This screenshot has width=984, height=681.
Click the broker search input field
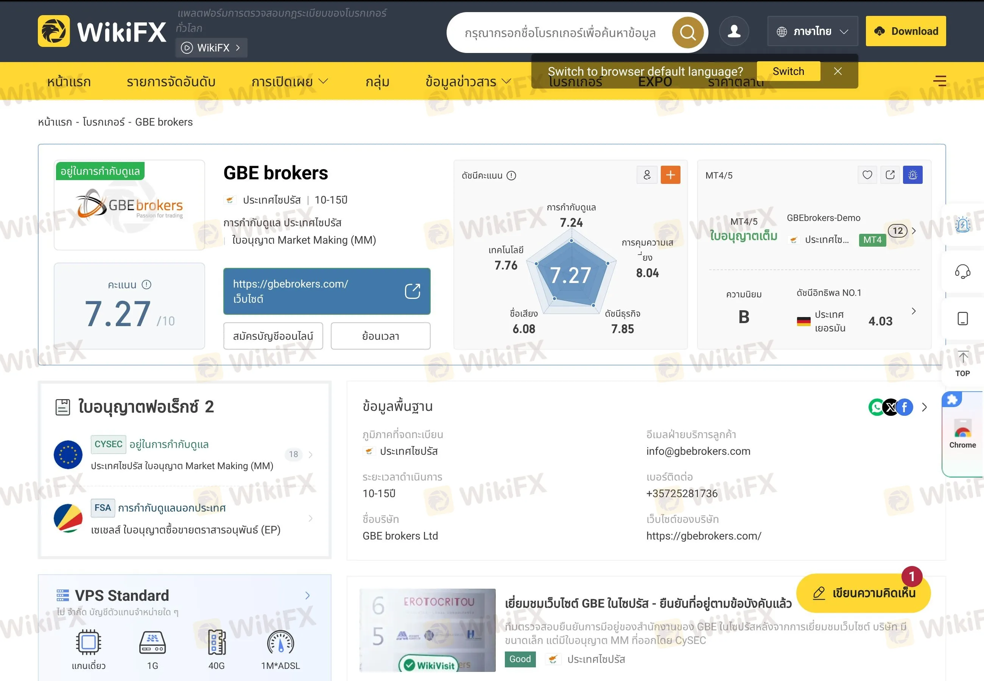[560, 33]
